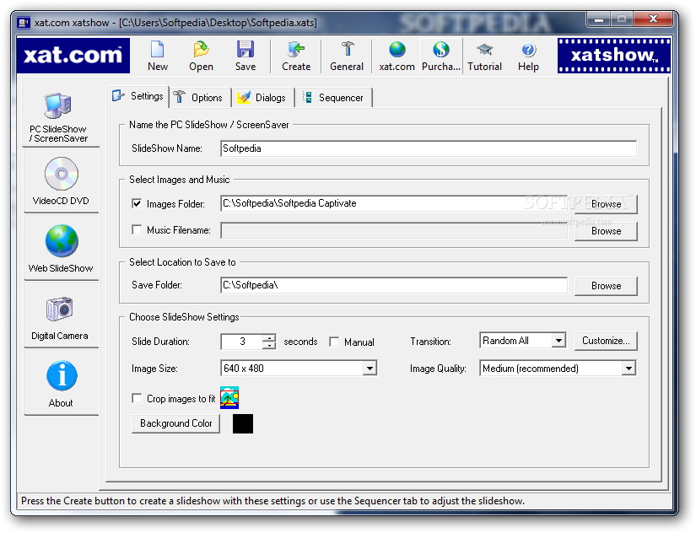Expand the Image Quality dropdown
Viewport: 696px width, 533px height.
(x=629, y=368)
